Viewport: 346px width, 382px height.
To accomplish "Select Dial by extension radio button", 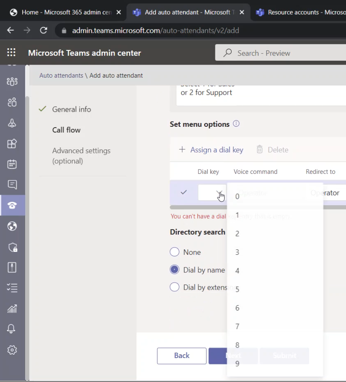I will point(175,288).
